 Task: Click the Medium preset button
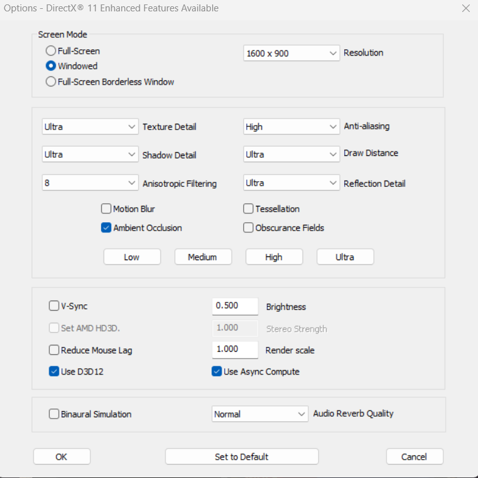pyautogui.click(x=203, y=257)
